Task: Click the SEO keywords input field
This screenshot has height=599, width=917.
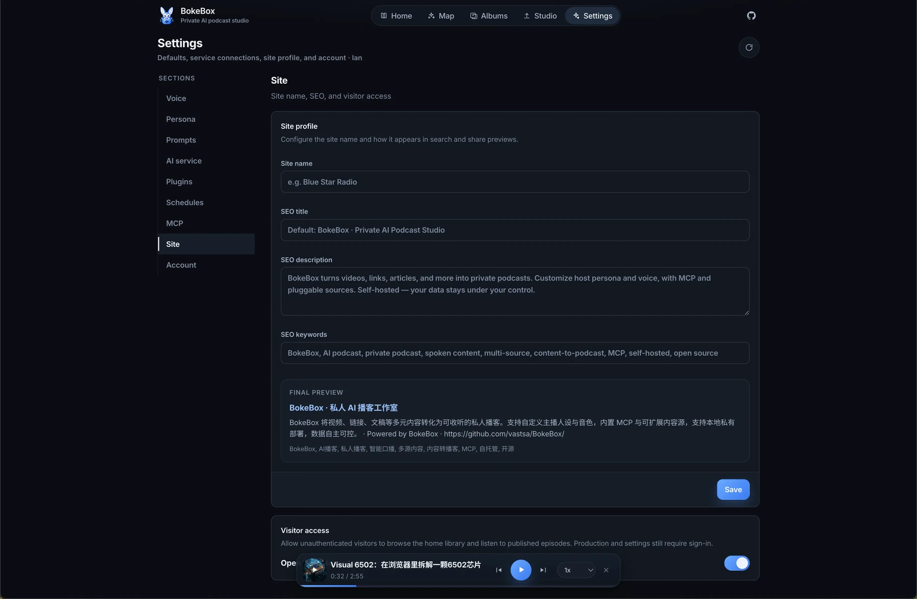Action: click(x=515, y=353)
